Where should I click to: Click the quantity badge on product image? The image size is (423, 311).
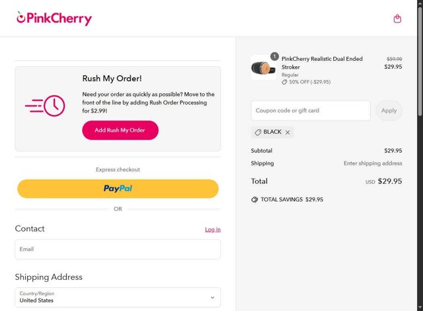coord(274,56)
